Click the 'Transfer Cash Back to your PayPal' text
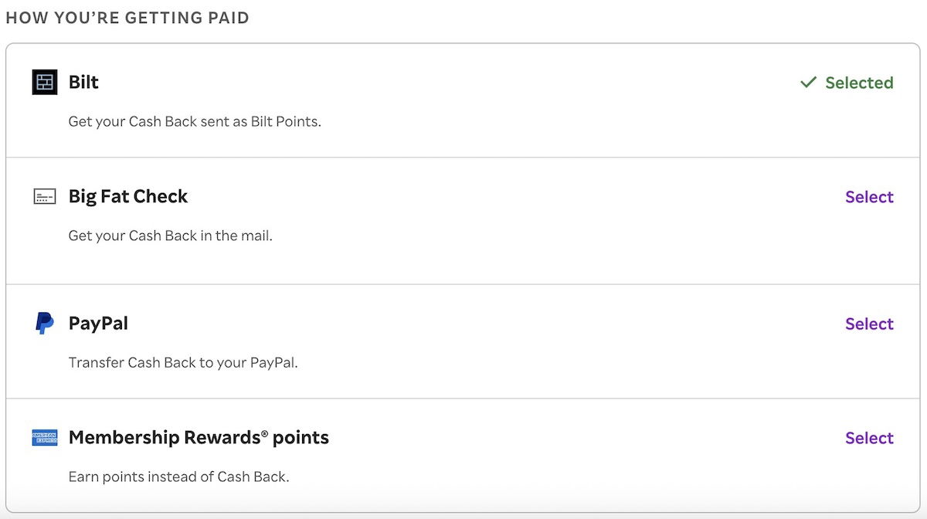The height and width of the screenshot is (519, 927). 183,362
